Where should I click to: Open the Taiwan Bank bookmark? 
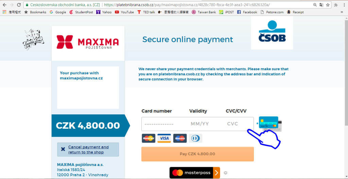click(x=204, y=12)
